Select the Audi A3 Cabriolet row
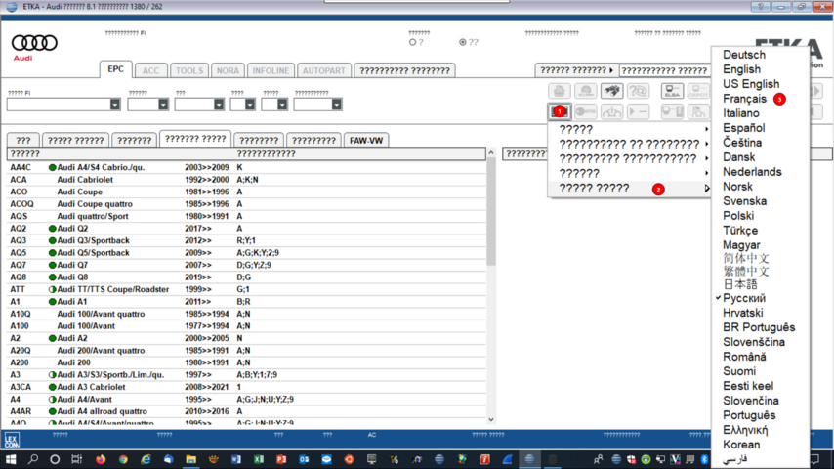Screen dimensions: 834x469 click(246, 387)
